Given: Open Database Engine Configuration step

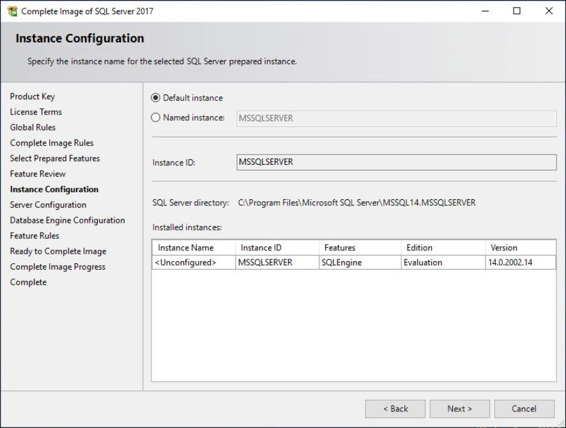Looking at the screenshot, I should (x=67, y=220).
